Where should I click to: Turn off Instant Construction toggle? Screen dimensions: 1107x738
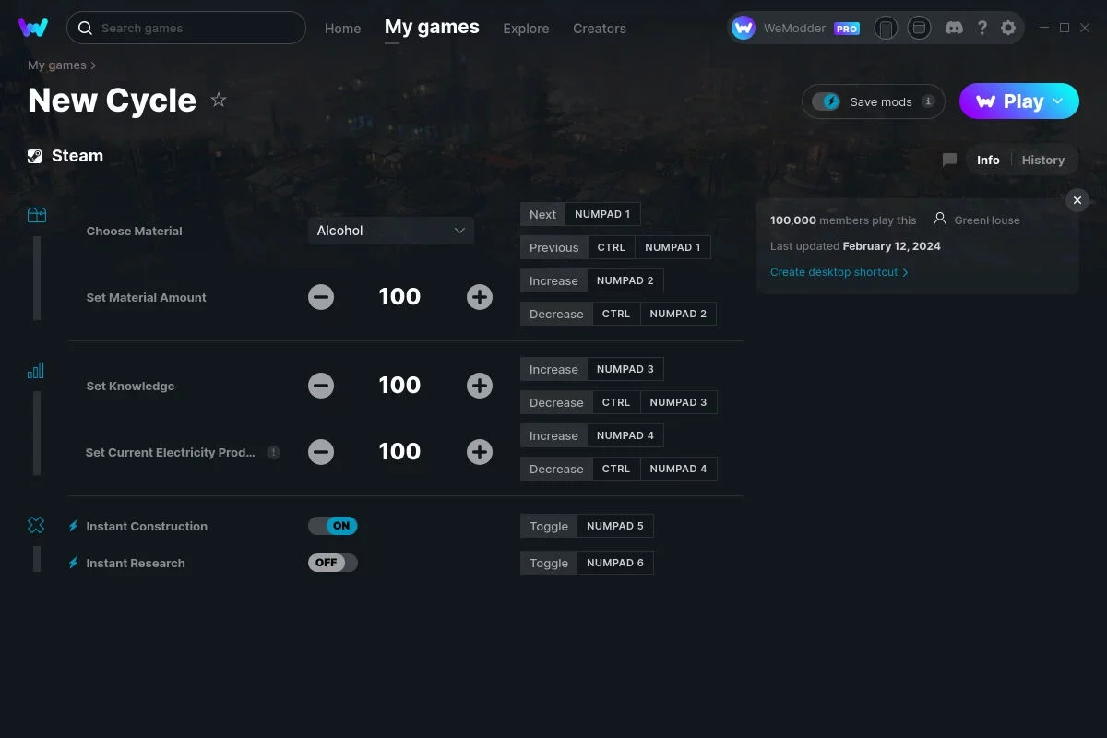point(333,526)
